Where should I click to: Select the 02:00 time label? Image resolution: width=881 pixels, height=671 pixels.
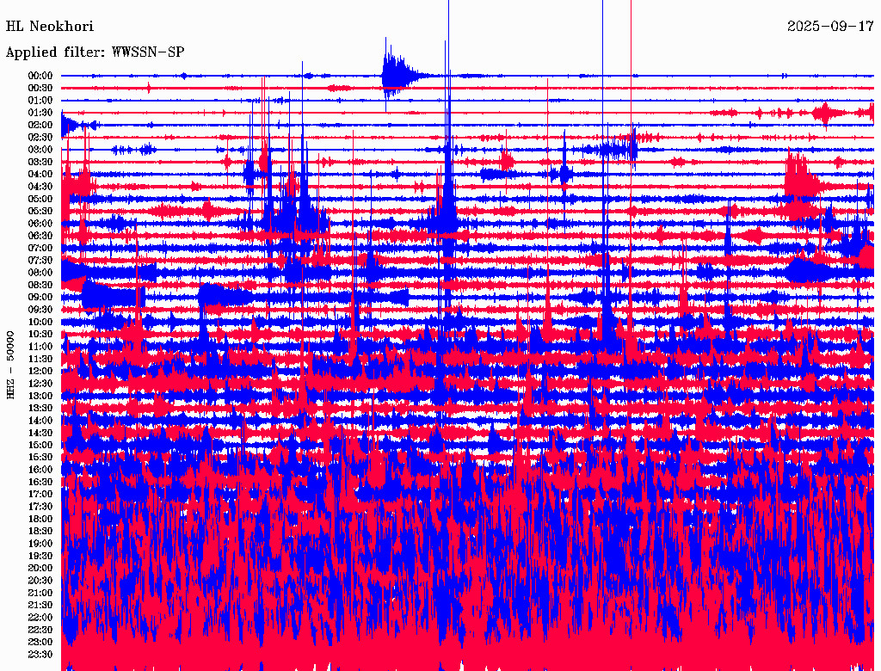(x=40, y=125)
